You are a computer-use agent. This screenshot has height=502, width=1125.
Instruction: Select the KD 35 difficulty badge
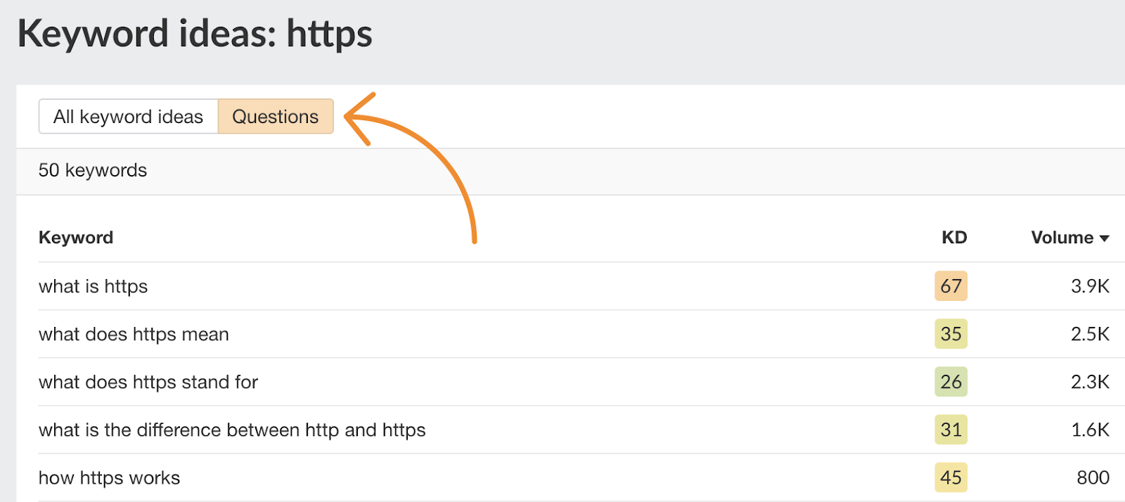tap(951, 334)
